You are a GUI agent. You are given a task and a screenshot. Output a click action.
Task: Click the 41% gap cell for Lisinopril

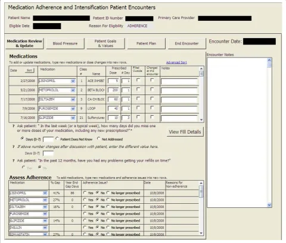(x=57, y=193)
